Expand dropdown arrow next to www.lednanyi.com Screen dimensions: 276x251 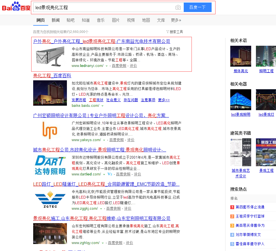(107, 66)
